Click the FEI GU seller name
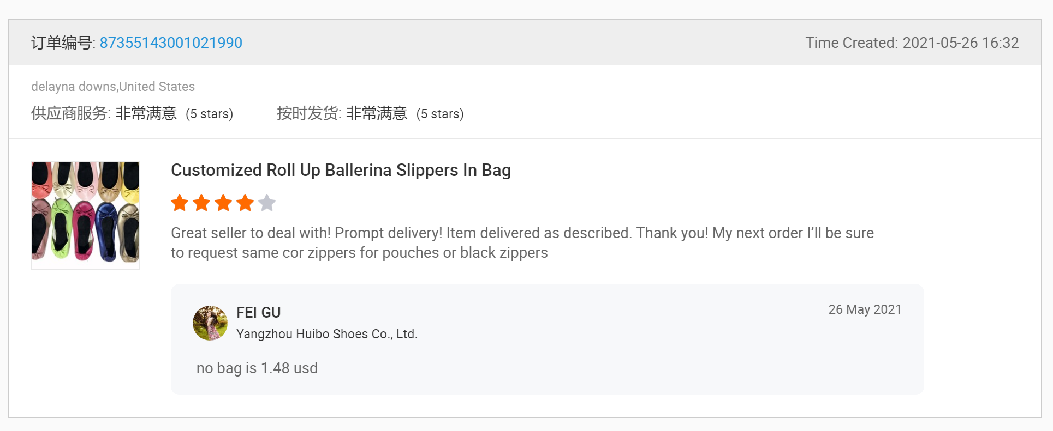This screenshot has height=431, width=1053. [x=258, y=313]
